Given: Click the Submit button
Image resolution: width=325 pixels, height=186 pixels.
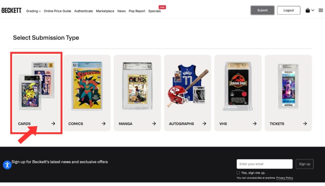Looking at the screenshot, I should 262,10.
